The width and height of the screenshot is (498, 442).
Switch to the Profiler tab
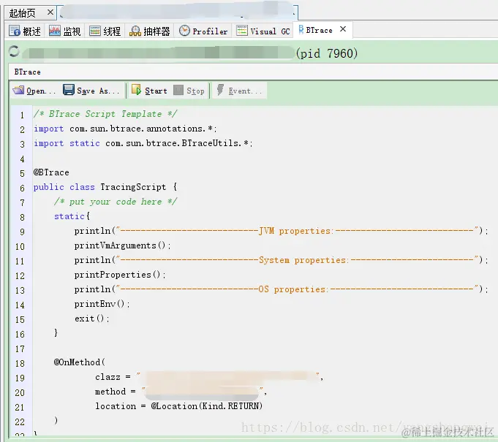point(203,31)
